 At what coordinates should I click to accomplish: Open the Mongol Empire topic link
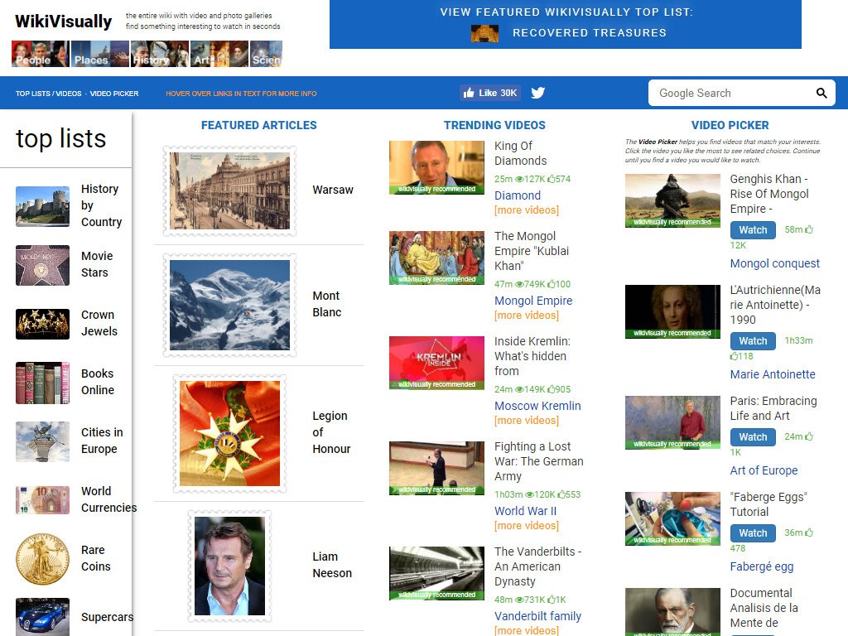533,301
